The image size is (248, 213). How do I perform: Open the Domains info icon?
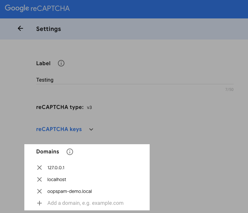pos(70,152)
